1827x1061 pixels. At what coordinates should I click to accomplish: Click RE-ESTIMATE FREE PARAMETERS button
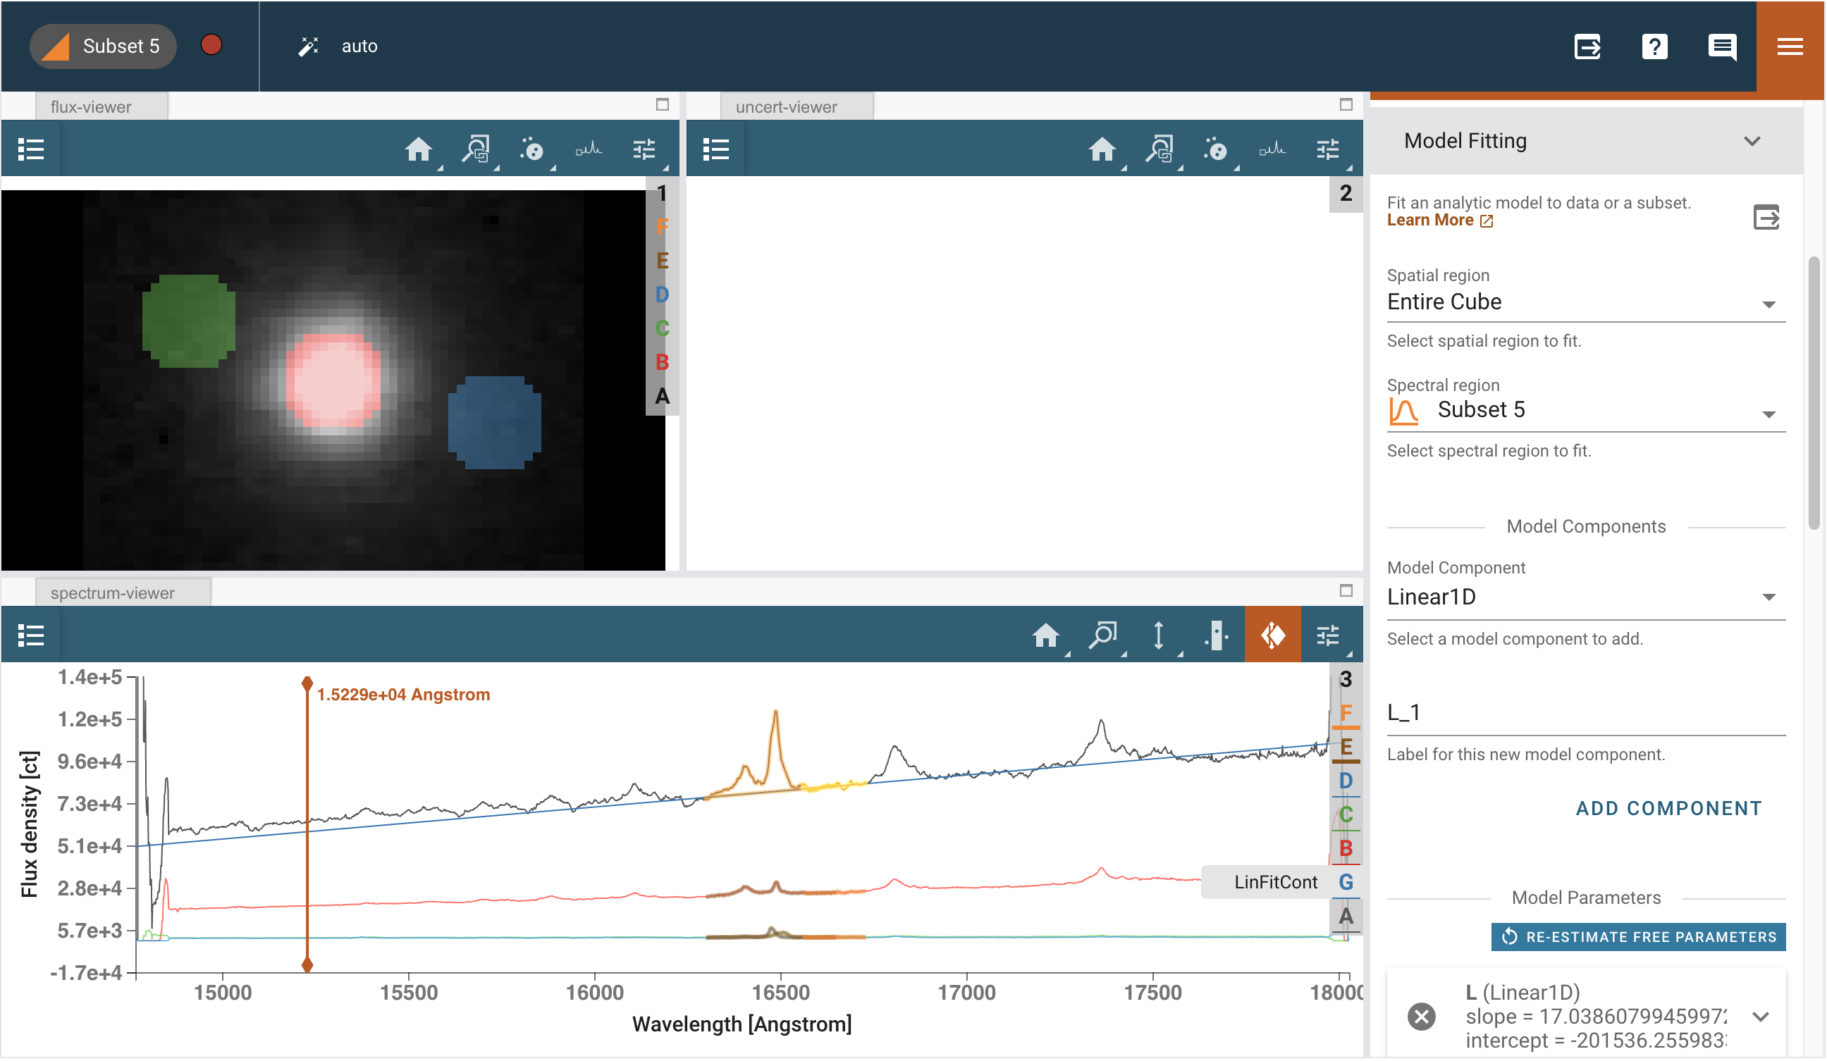[x=1638, y=938]
